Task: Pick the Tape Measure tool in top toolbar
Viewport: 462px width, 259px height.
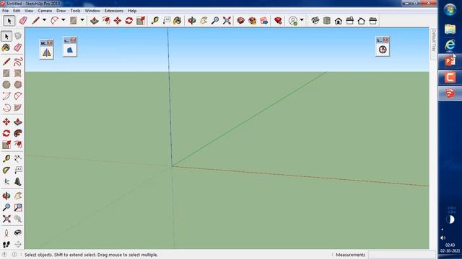Action: click(x=155, y=21)
